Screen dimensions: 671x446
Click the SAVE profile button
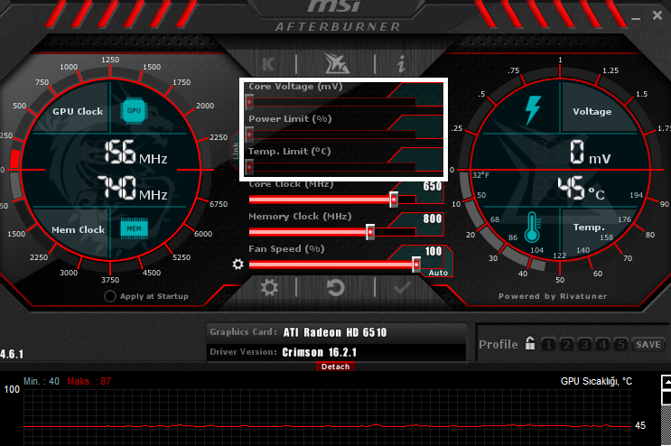pyautogui.click(x=648, y=344)
